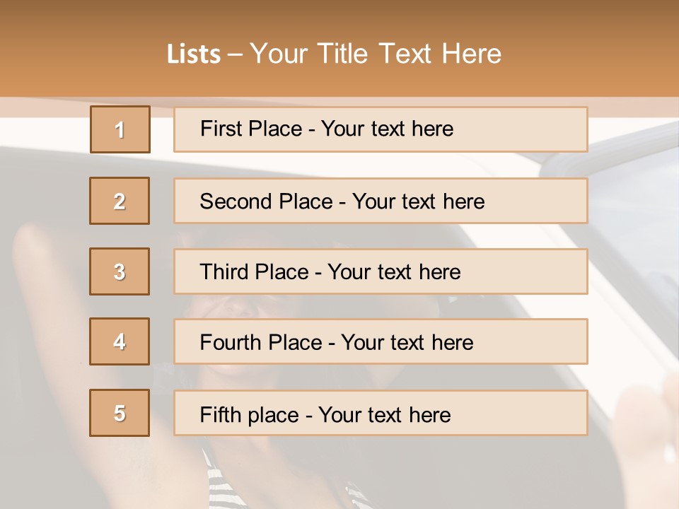Select the Your Title Text Here heading
Viewport: 679px width, 509px height.
pos(376,54)
